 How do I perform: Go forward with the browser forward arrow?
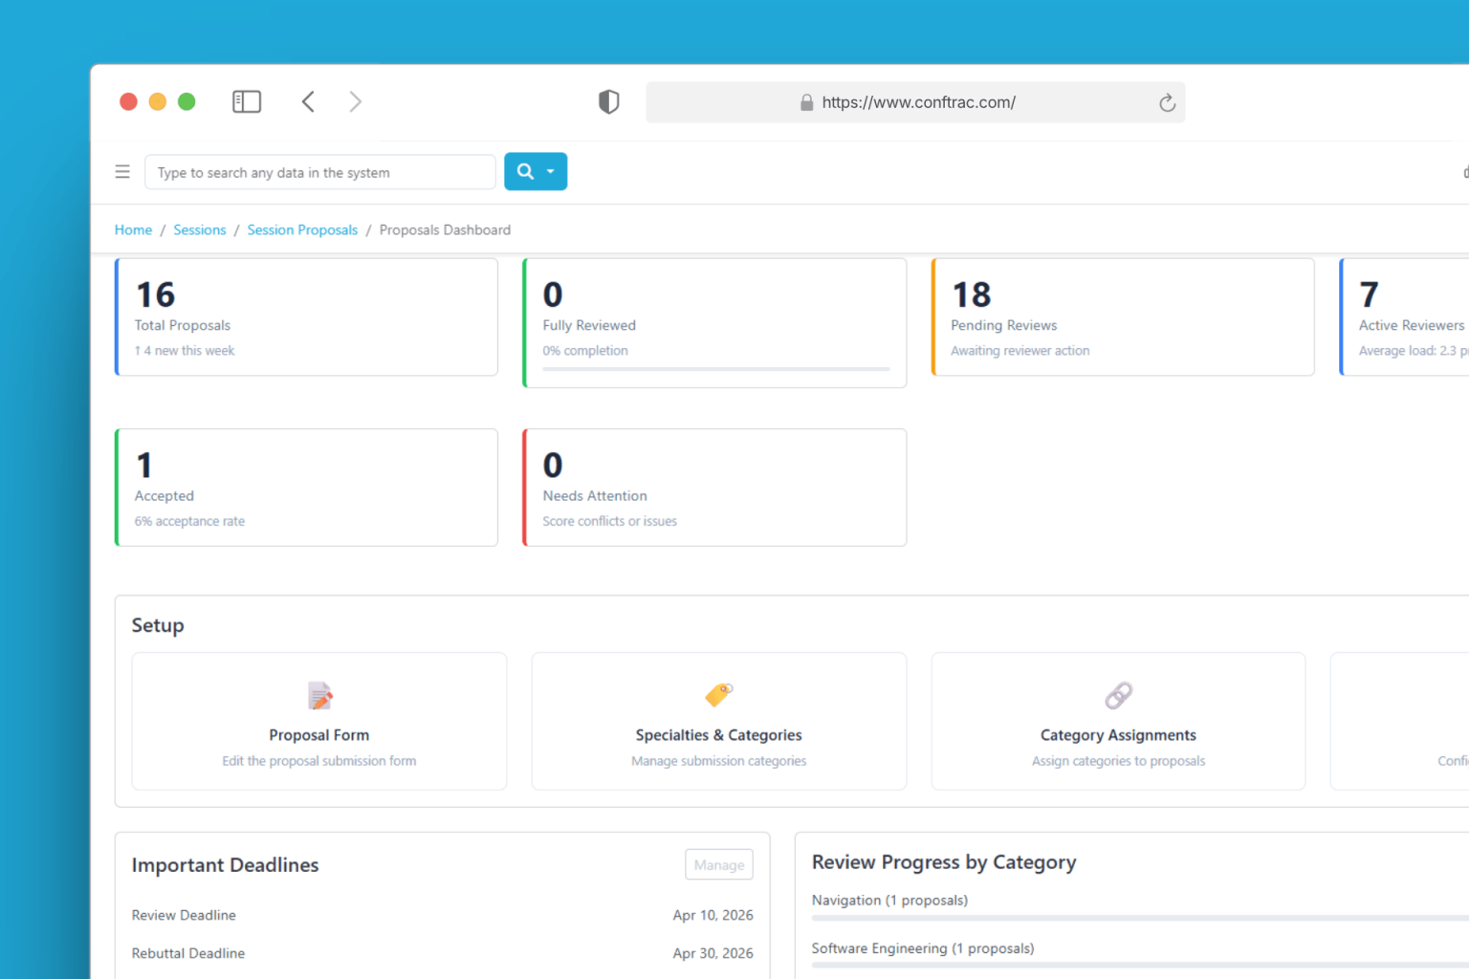pos(356,101)
